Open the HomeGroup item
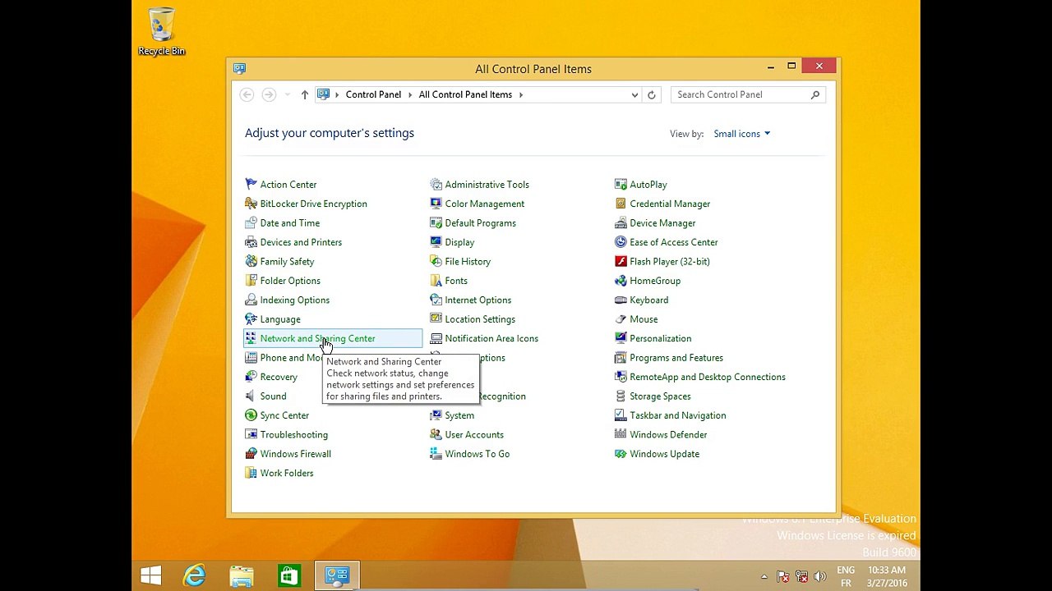1052x591 pixels. 655,281
